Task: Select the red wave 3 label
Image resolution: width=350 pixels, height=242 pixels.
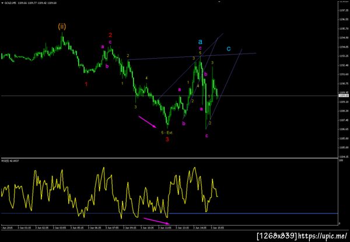Action: 167,140
